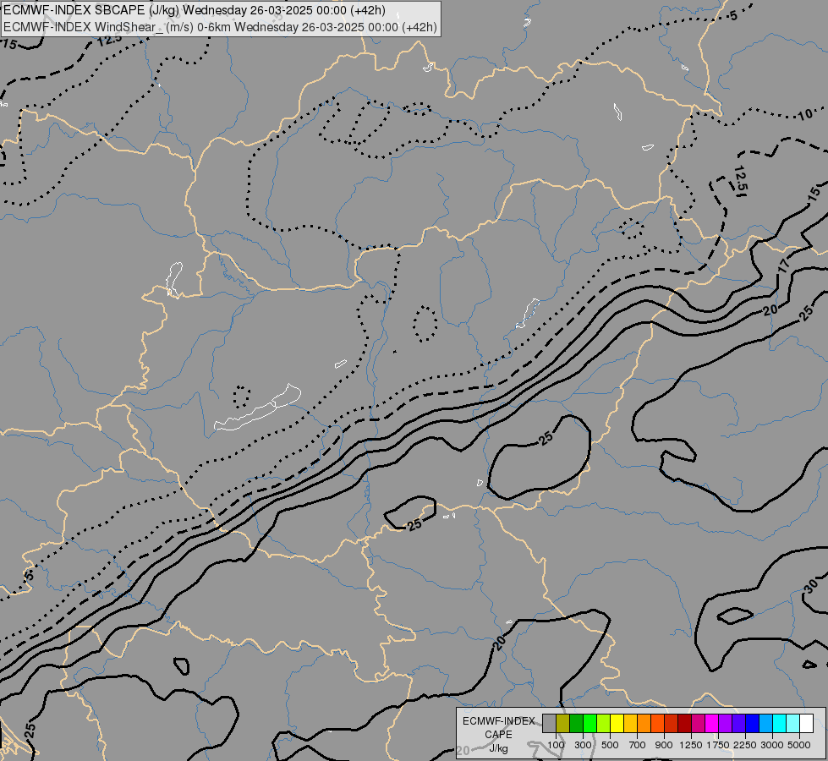Click legend value 100

point(556,745)
